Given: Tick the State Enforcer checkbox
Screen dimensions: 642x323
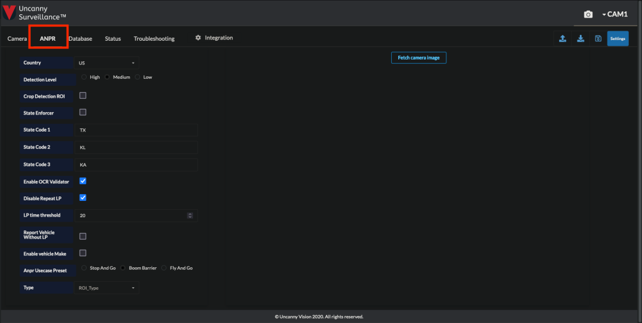Looking at the screenshot, I should pos(83,113).
